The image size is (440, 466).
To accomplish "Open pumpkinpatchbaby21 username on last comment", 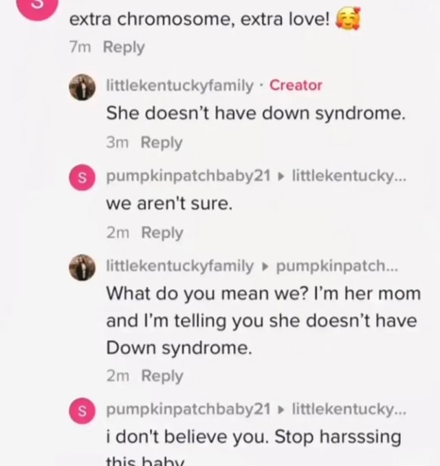I will [x=188, y=409].
